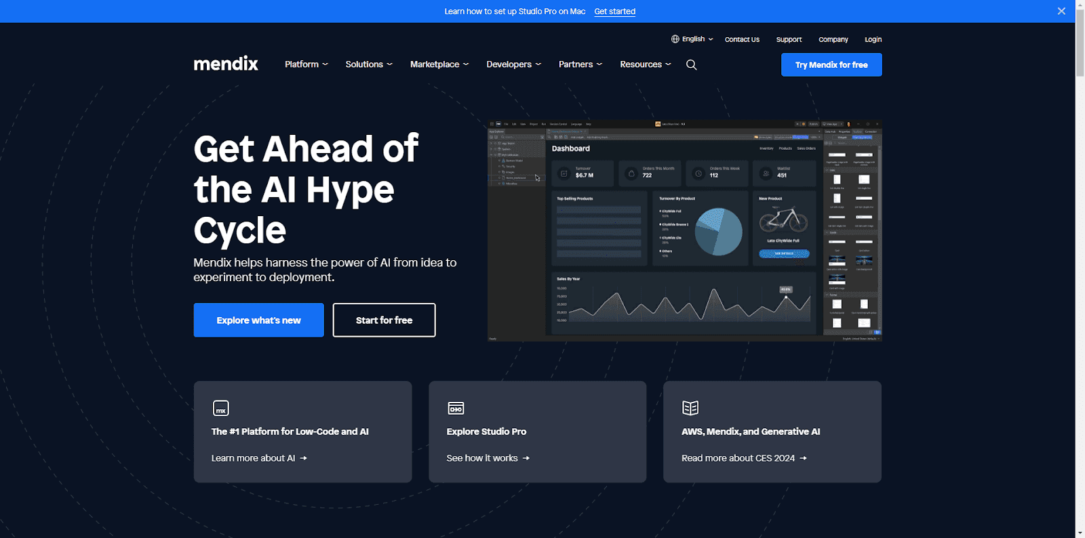This screenshot has height=538, width=1085.
Task: Click the Studio Pro dashboard screenshot
Action: click(x=684, y=230)
